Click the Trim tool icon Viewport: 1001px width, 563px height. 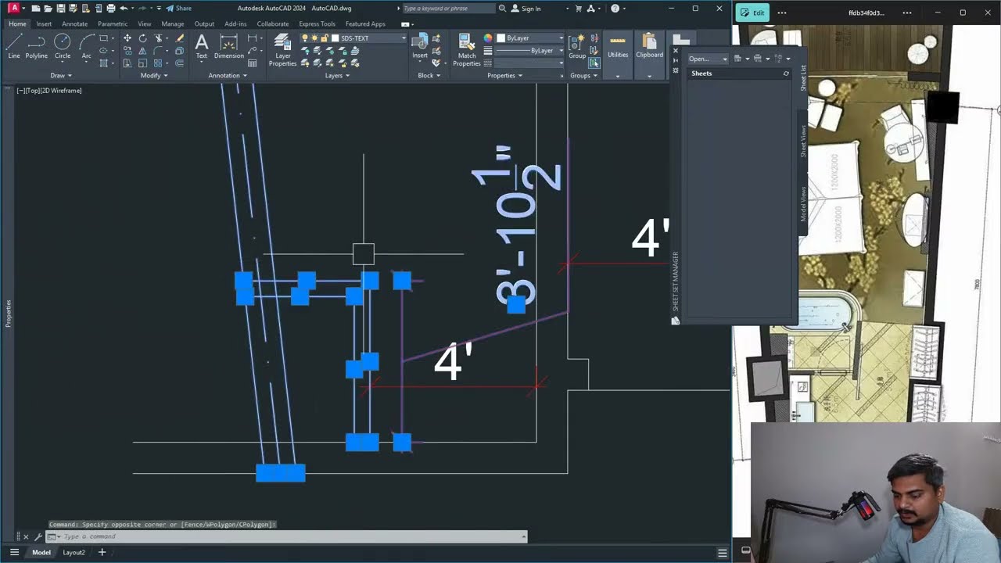point(159,38)
